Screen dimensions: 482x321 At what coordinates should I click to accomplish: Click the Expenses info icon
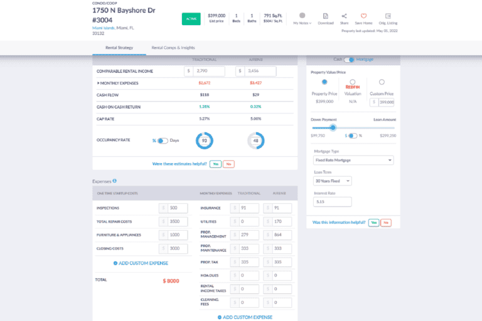[114, 181]
